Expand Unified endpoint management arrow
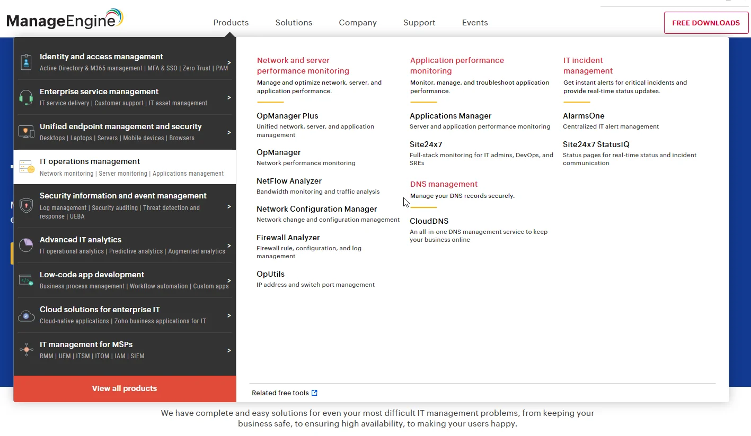Viewport: 751px width, 436px height. click(229, 132)
